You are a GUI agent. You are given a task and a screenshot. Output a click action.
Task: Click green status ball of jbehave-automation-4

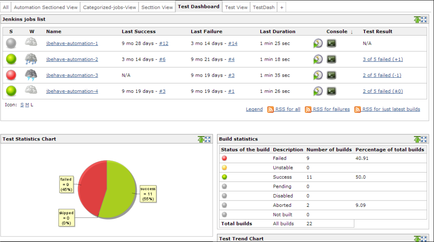coord(11,91)
